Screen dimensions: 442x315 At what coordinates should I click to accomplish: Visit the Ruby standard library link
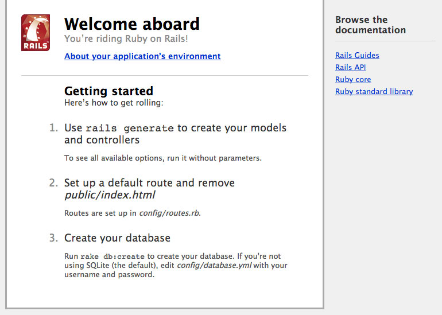click(374, 92)
